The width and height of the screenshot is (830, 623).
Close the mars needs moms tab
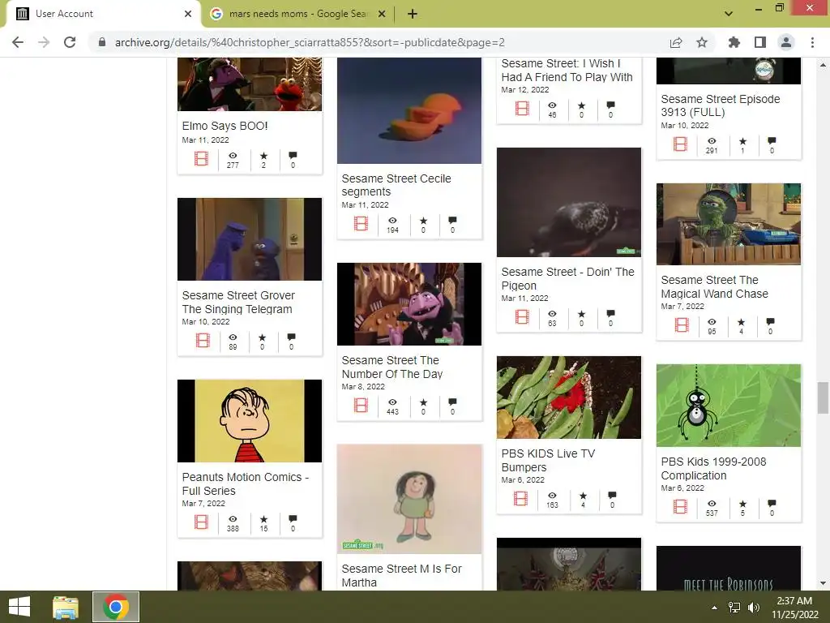point(382,14)
